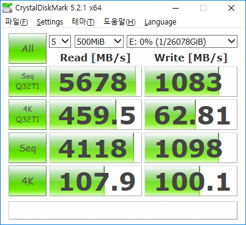246x225 pixels.
Task: Click the Seq Q32T1 read result 5678
Action: click(95, 82)
